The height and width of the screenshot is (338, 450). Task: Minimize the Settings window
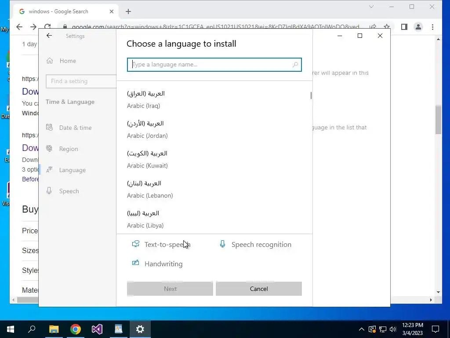click(x=340, y=36)
